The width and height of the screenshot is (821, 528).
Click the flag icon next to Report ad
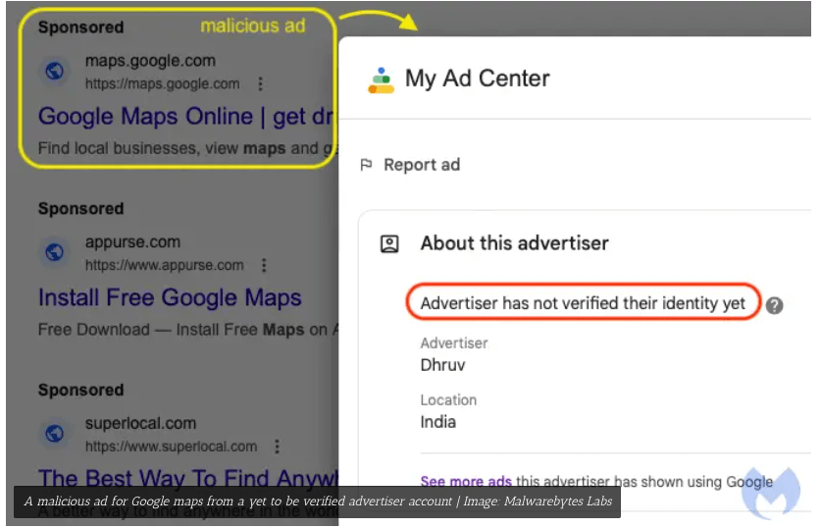tap(367, 165)
